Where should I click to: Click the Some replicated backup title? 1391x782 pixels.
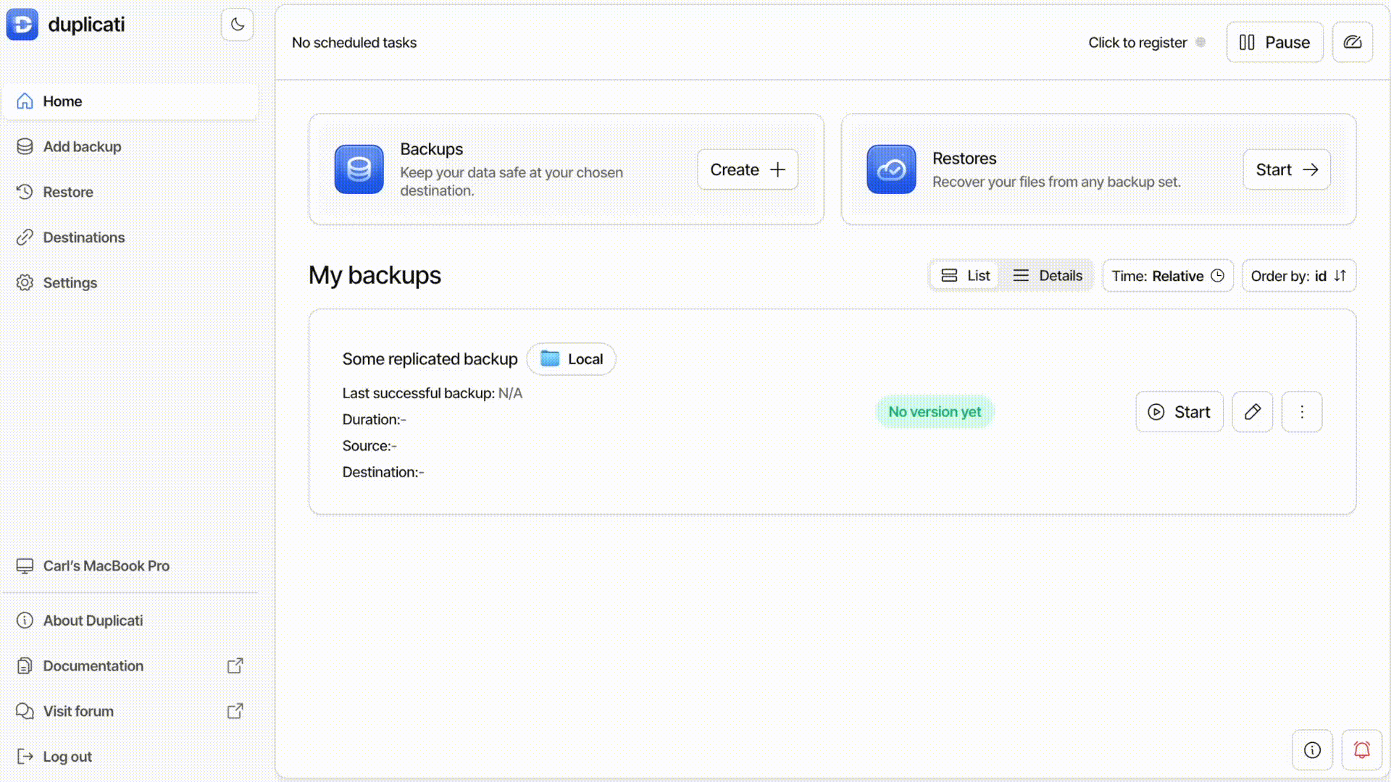point(430,359)
